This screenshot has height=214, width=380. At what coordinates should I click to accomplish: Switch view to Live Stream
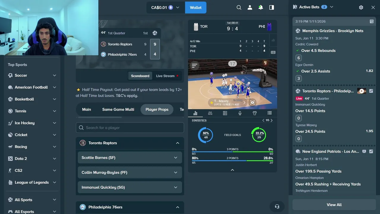point(167,76)
